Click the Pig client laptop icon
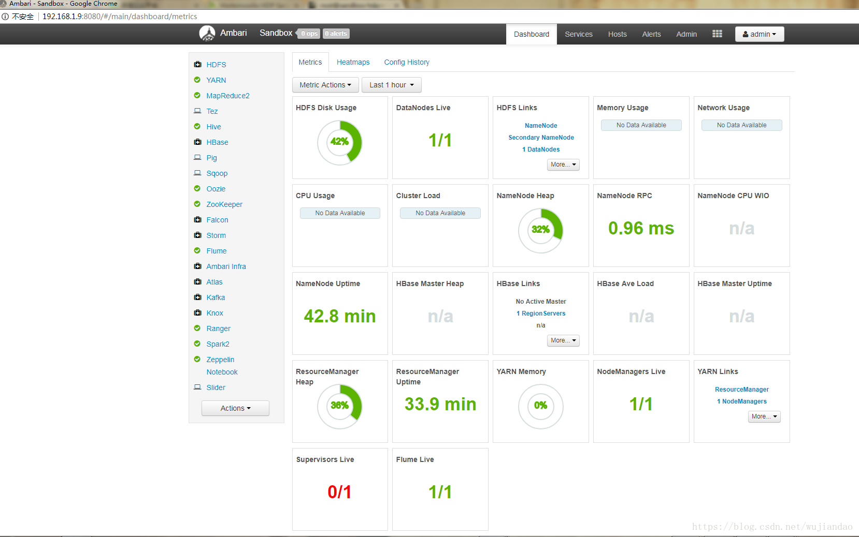859x537 pixels. pyautogui.click(x=197, y=158)
